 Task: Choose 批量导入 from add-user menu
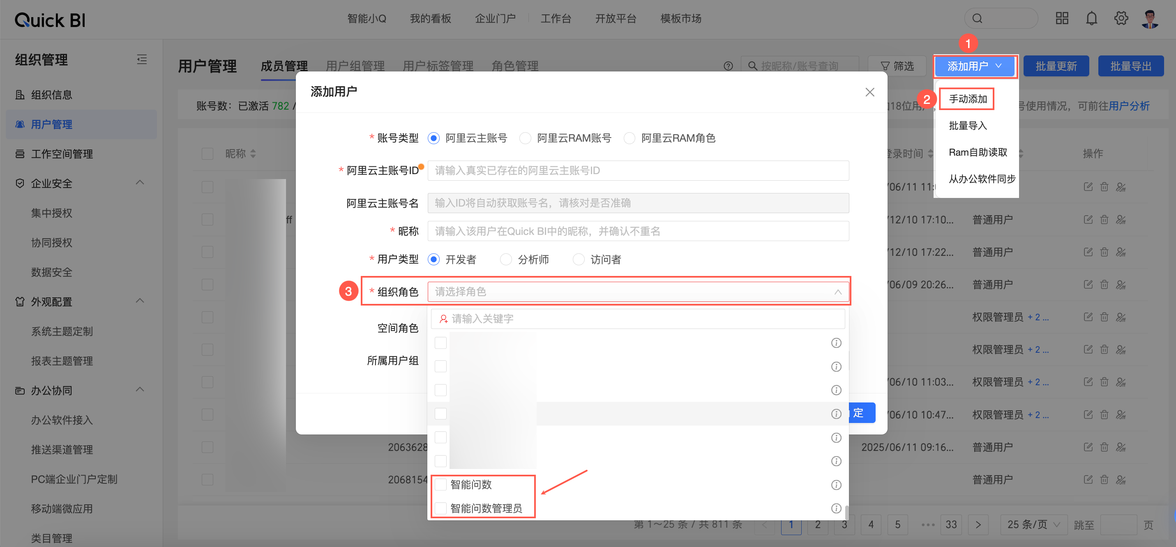point(967,126)
